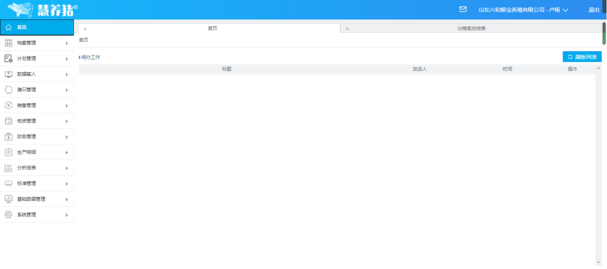Click the 首页 breadcrumb text
Viewport: 607px width, 269px height.
pos(84,40)
